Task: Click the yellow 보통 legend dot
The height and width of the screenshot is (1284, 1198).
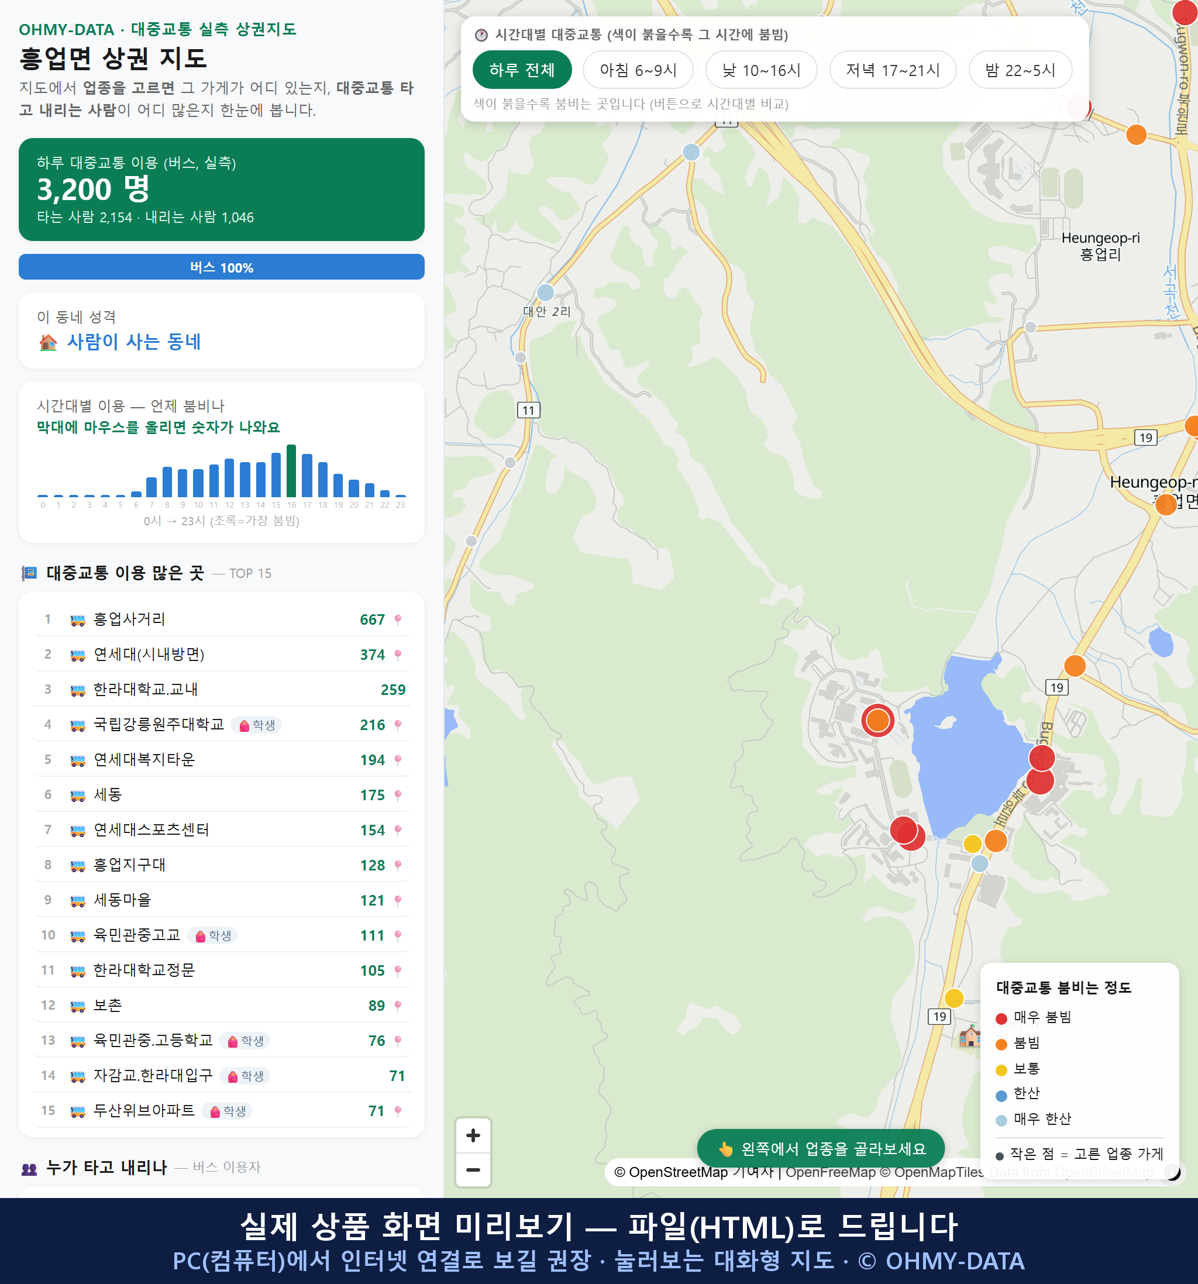Action: [x=1001, y=1069]
